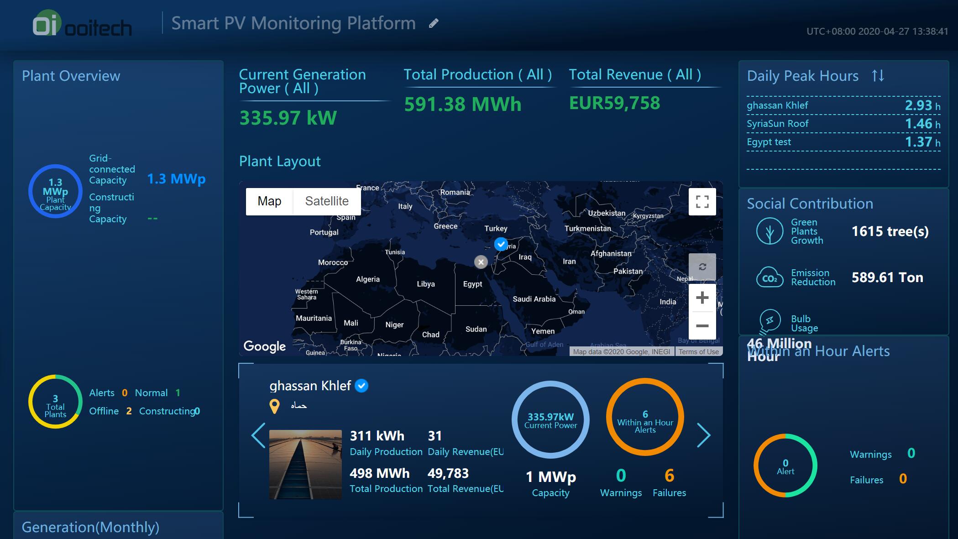Select the gray X plant marker near Egypt
The width and height of the screenshot is (958, 539).
481,262
